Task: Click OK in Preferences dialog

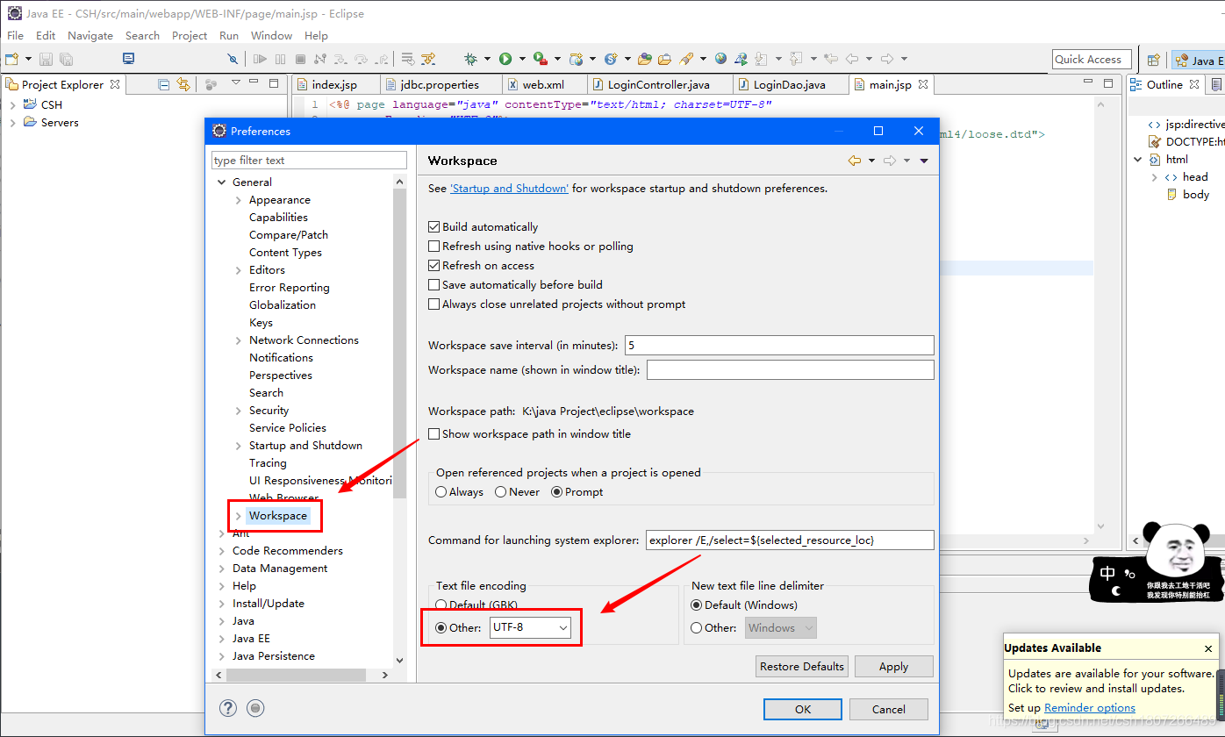Action: (803, 709)
